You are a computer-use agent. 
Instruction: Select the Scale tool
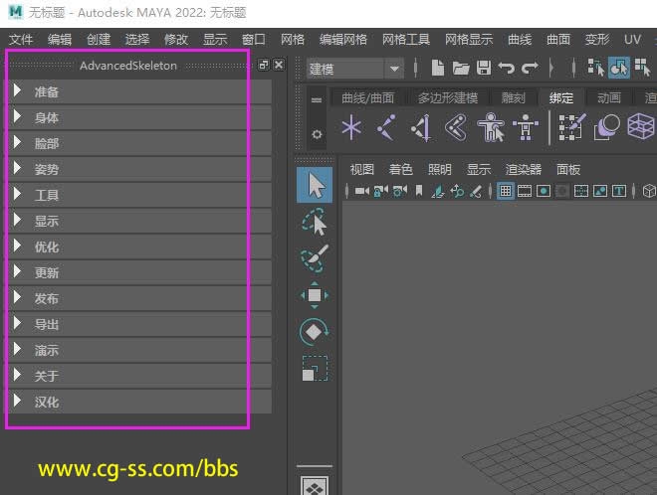(315, 369)
